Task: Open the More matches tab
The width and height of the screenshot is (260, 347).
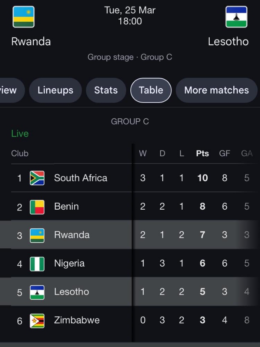Action: coord(216,90)
